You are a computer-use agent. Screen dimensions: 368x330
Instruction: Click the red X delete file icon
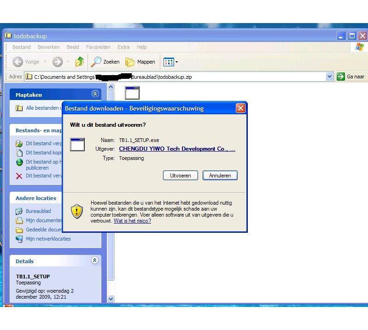coord(19,176)
